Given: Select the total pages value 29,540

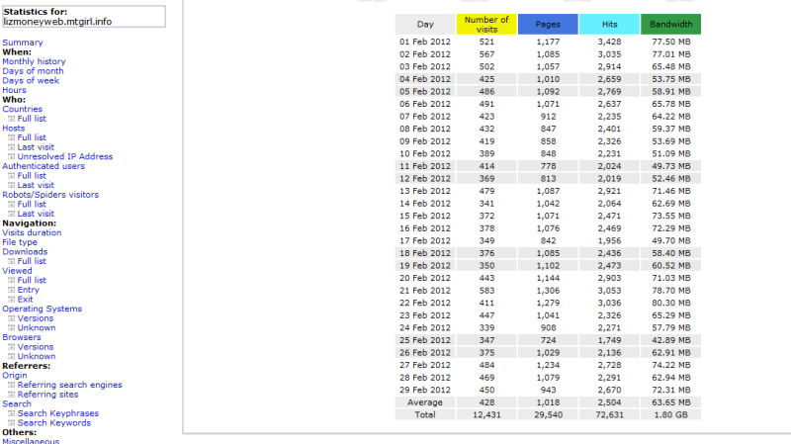Looking at the screenshot, I should pyautogui.click(x=549, y=414).
